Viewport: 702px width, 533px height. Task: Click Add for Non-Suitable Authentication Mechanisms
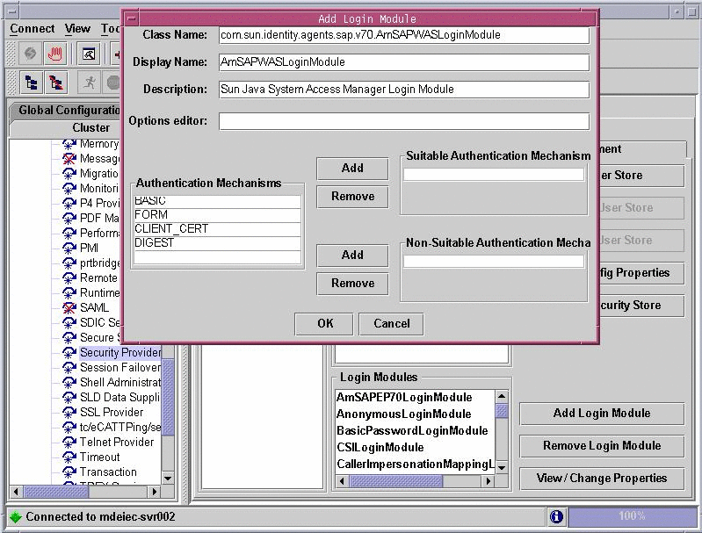click(352, 256)
